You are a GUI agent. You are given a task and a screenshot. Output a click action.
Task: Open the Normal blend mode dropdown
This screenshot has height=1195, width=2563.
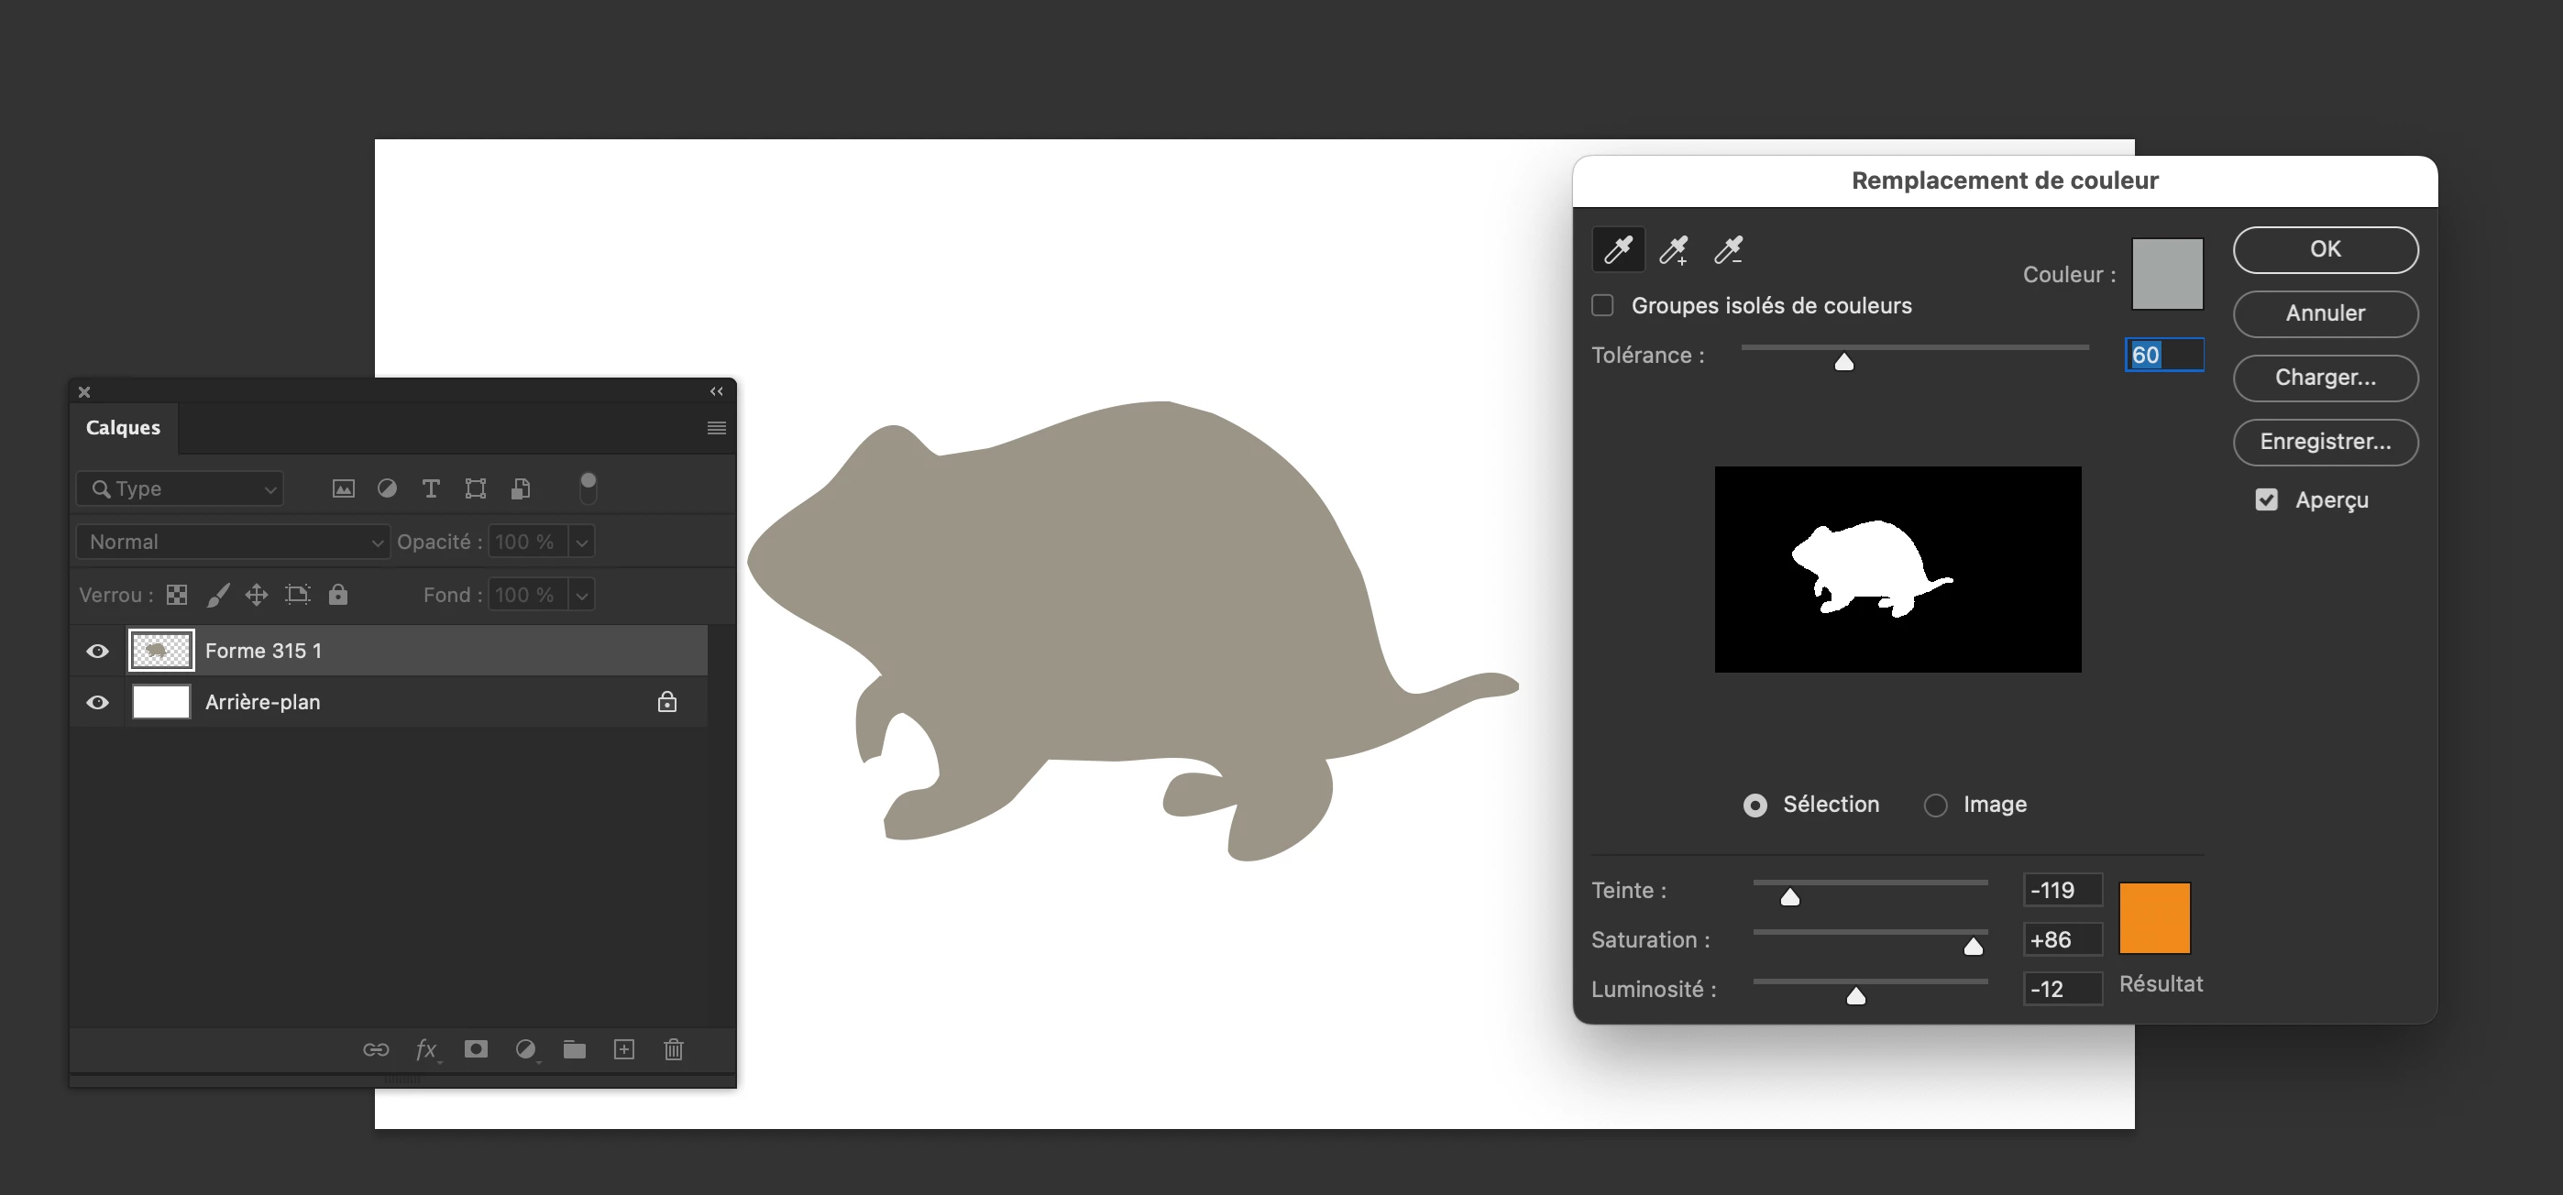point(233,543)
